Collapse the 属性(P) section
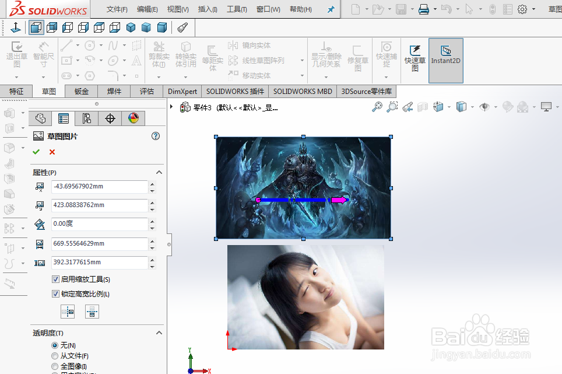This screenshot has height=374, width=562. [x=159, y=173]
